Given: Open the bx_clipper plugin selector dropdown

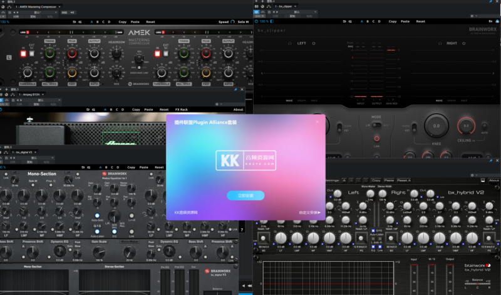Looking at the screenshot, I should (x=295, y=6).
